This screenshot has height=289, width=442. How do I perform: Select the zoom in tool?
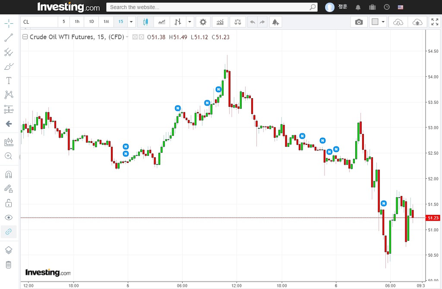[9, 156]
